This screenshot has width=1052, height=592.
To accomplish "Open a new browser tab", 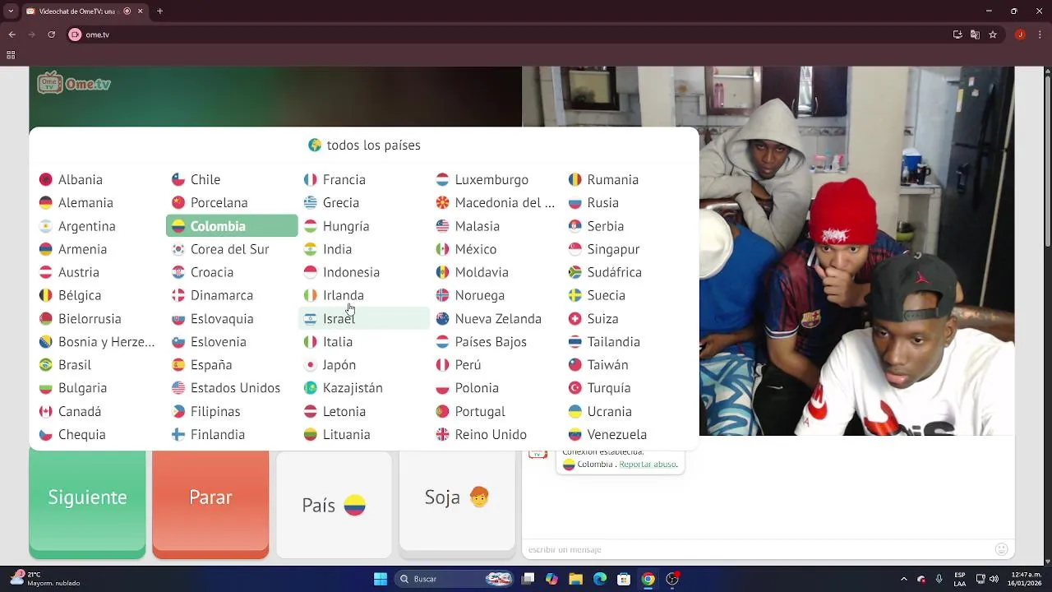I will point(159,12).
